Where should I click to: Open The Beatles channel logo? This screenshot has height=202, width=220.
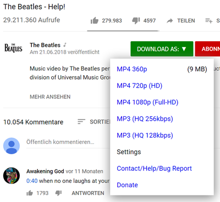point(13,48)
